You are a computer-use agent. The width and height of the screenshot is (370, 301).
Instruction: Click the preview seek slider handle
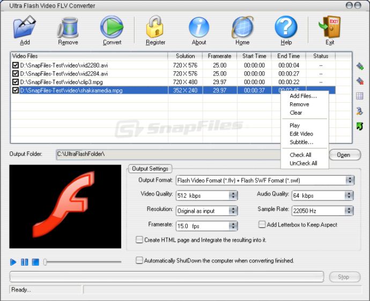[x=45, y=262]
